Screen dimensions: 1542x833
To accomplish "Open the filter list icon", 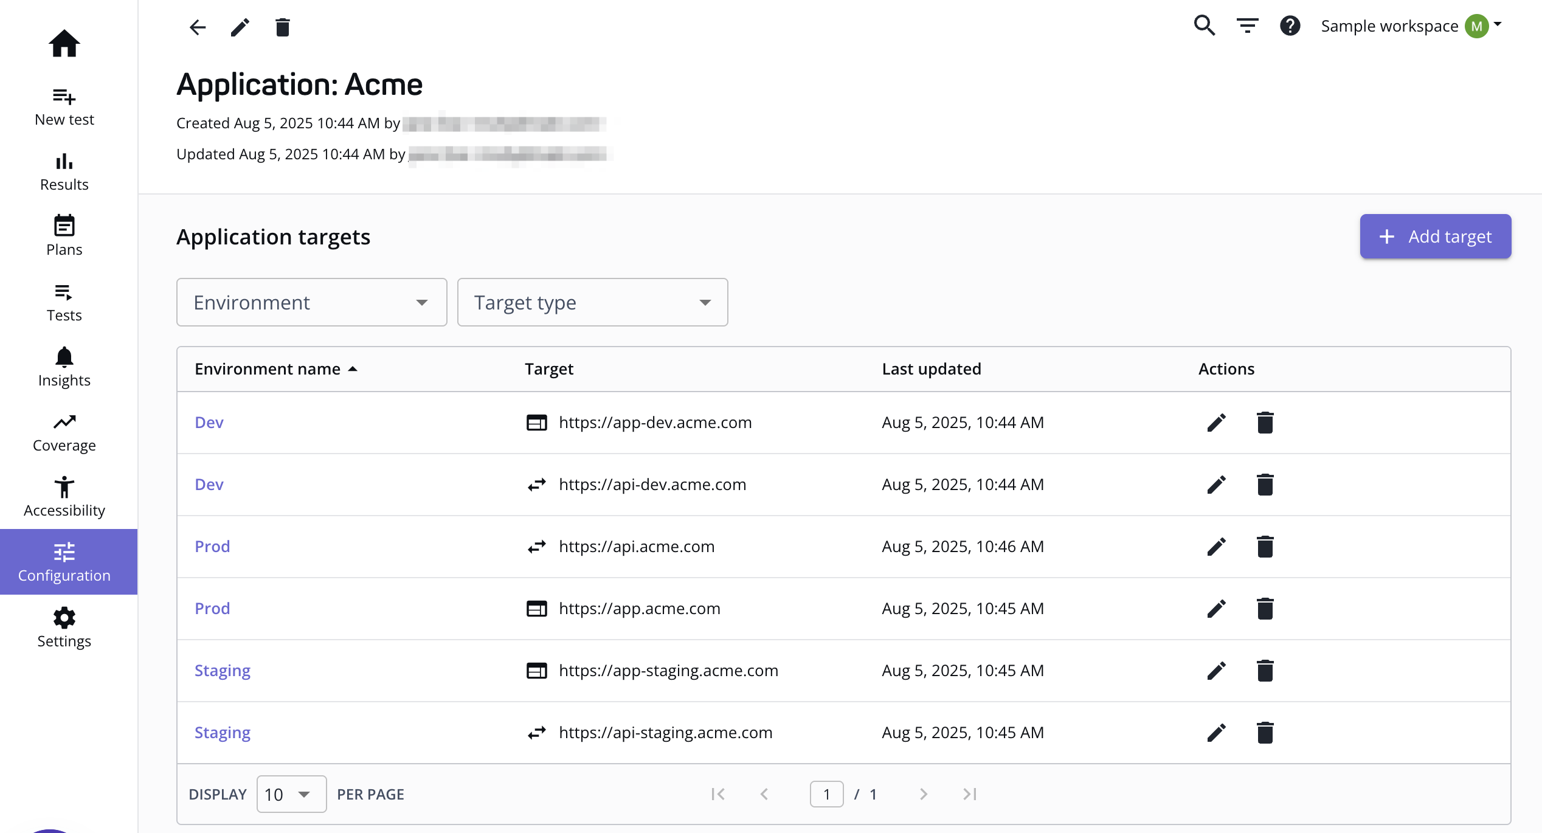I will click(1247, 26).
